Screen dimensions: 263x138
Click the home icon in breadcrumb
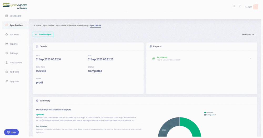pyautogui.click(x=34, y=25)
